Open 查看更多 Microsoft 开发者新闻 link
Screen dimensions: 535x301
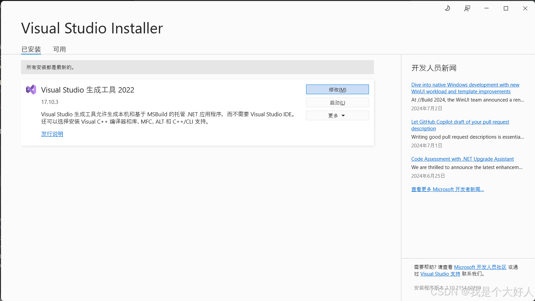[x=447, y=189]
